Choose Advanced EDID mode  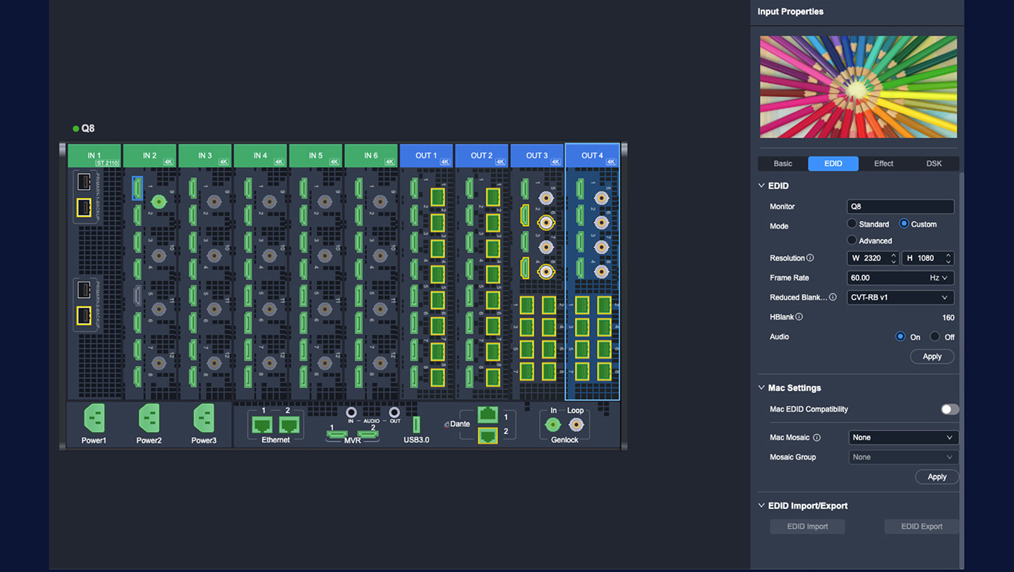(x=852, y=241)
